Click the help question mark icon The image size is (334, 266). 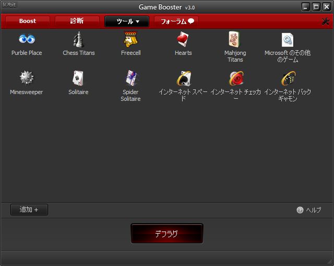coord(300,210)
